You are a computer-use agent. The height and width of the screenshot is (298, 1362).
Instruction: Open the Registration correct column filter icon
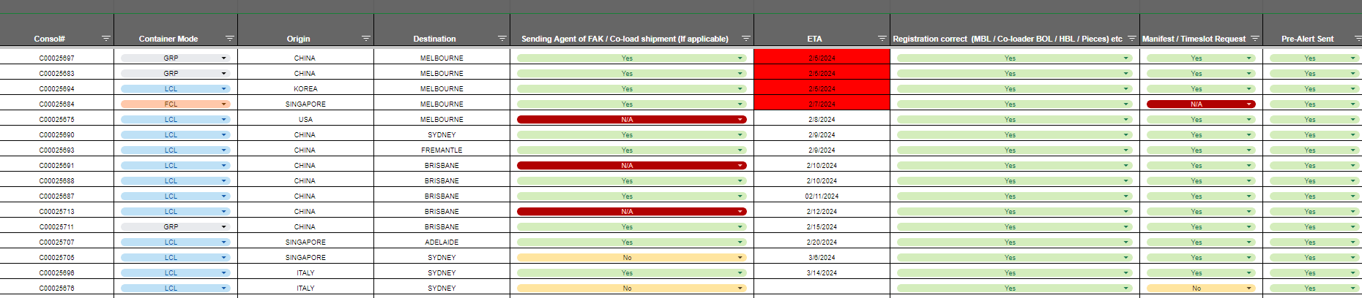[1132, 38]
